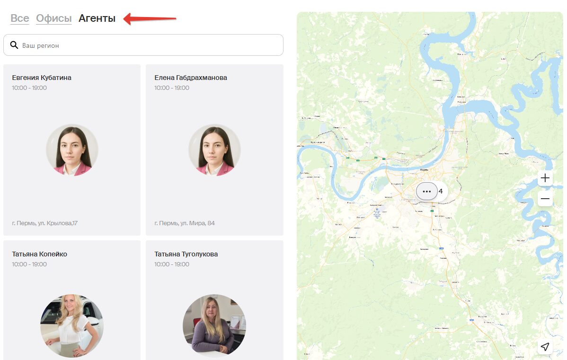Click the magnifier search icon
Screen dimensions: 567x360
tap(14, 45)
